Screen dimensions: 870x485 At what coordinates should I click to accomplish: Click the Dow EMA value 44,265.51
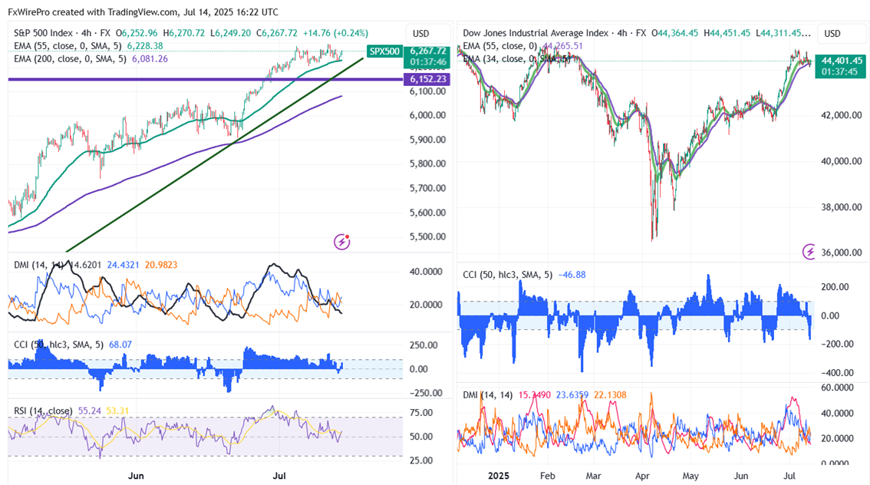562,46
